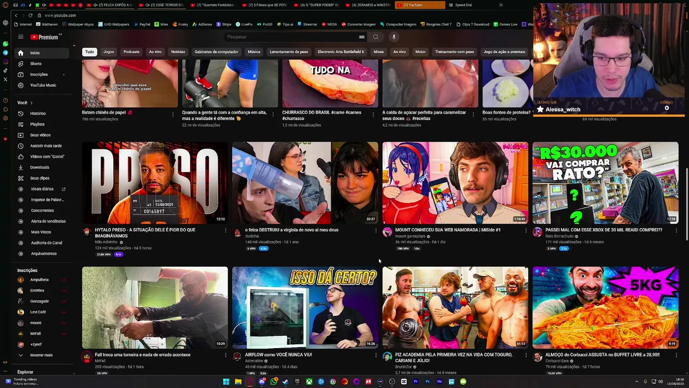
Task: Expand the Você section chevron
Action: click(x=31, y=103)
